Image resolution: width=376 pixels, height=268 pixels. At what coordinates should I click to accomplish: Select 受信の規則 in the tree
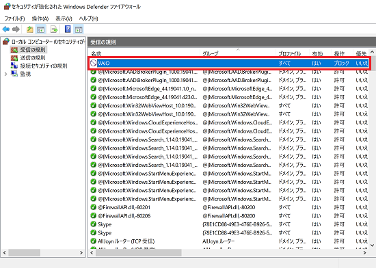click(33, 50)
